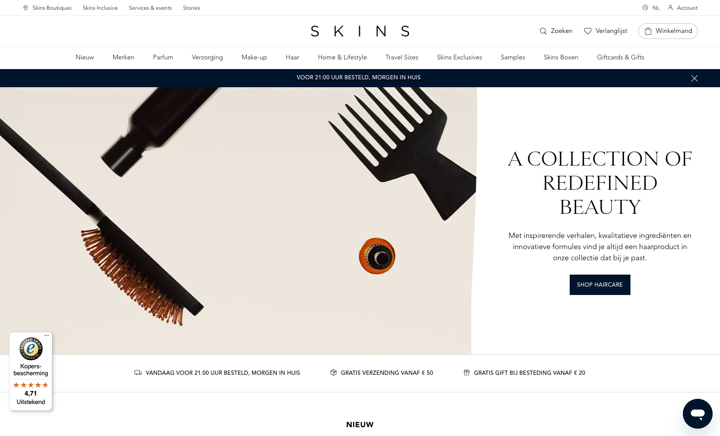Select the Make-up navigation item
Image resolution: width=720 pixels, height=436 pixels.
[254, 58]
